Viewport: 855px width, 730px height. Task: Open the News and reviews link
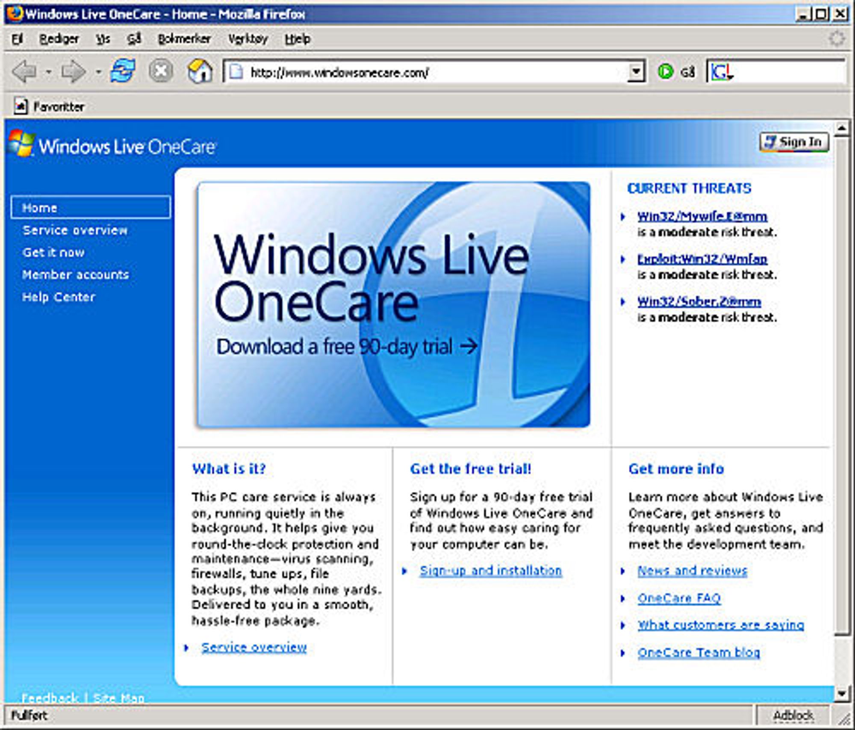(x=693, y=571)
